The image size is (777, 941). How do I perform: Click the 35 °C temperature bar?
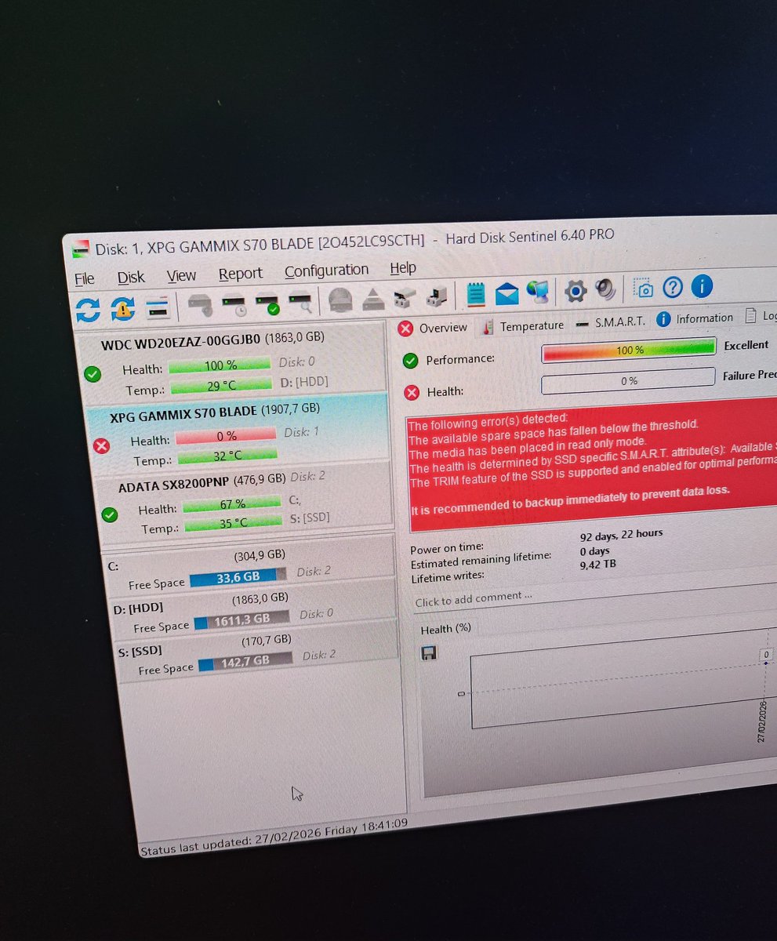pyautogui.click(x=232, y=523)
